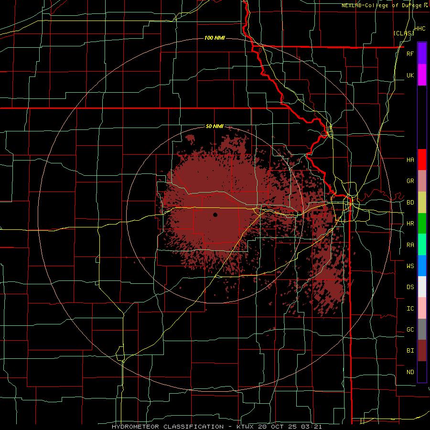
Task: Click the RA legend label
Action: pos(410,245)
